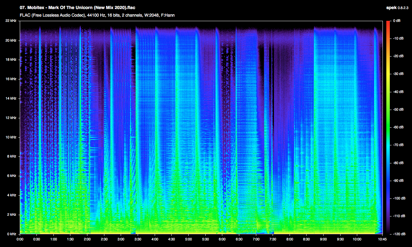Click the 10:00 time axis label
The height and width of the screenshot is (247, 412).
coord(357,239)
